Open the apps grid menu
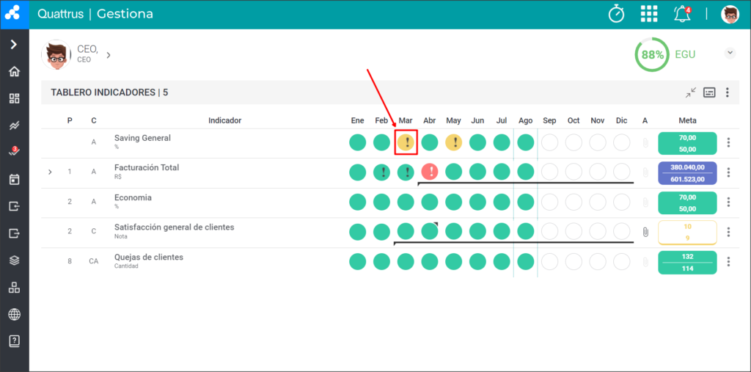Viewport: 751px width, 372px height. [x=649, y=14]
